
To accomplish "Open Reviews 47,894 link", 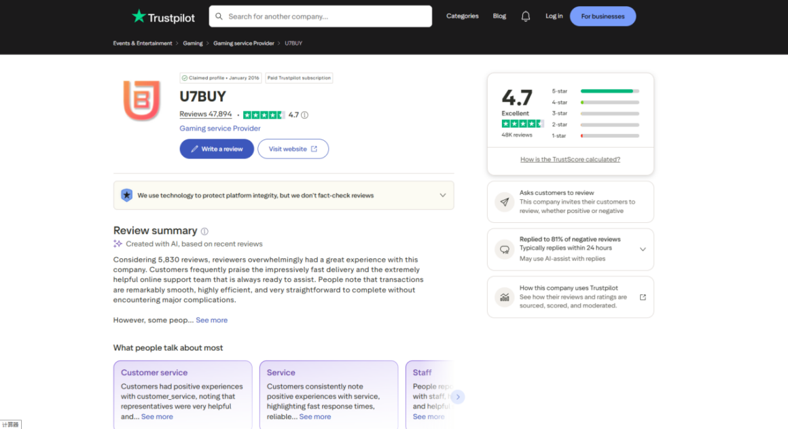I will 206,114.
